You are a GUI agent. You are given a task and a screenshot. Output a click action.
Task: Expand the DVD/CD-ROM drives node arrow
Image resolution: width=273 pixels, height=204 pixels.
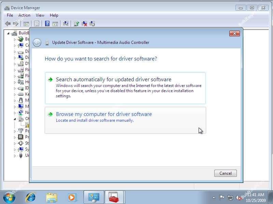(15, 64)
